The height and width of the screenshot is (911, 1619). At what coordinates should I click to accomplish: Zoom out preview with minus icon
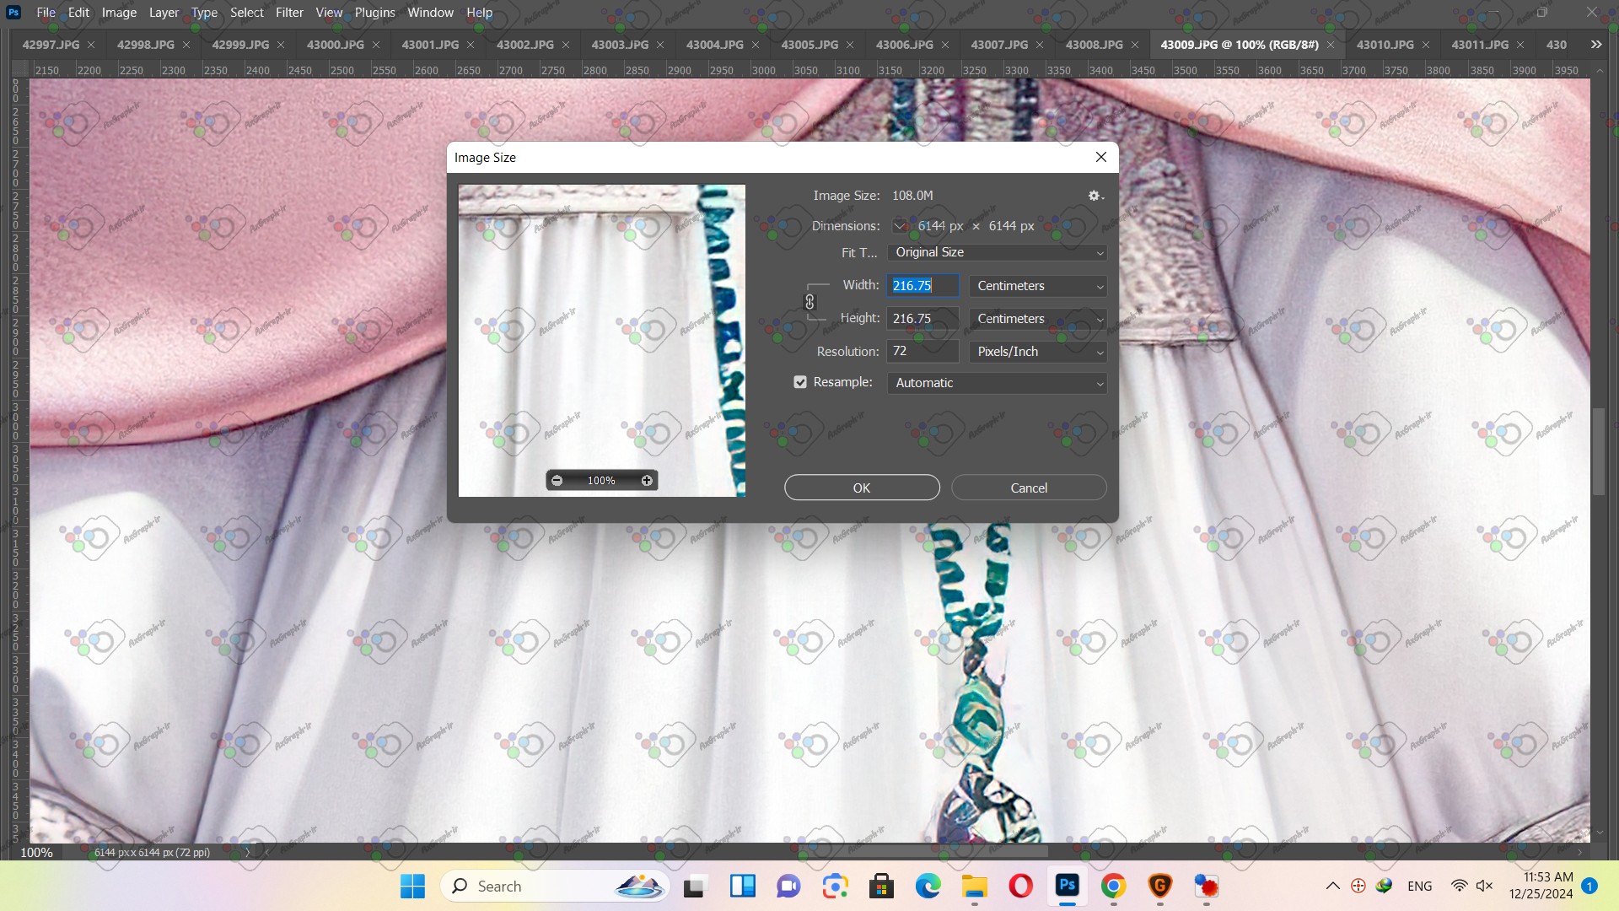(557, 481)
